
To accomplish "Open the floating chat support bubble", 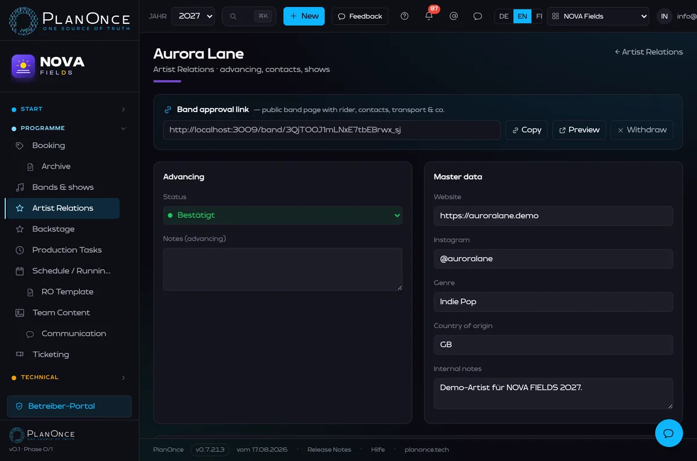I will point(669,433).
